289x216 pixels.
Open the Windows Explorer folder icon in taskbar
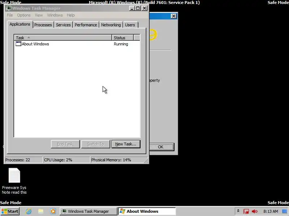pyautogui.click(x=41, y=211)
